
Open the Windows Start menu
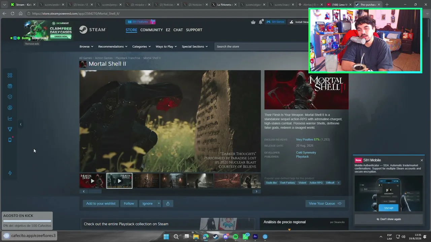point(166,237)
